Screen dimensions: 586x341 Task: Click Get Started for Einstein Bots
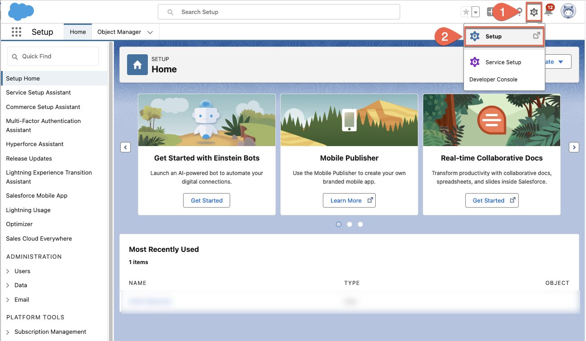[x=207, y=200]
